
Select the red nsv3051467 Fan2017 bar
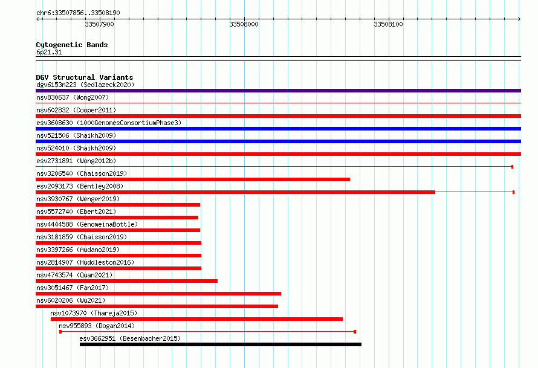click(x=158, y=294)
